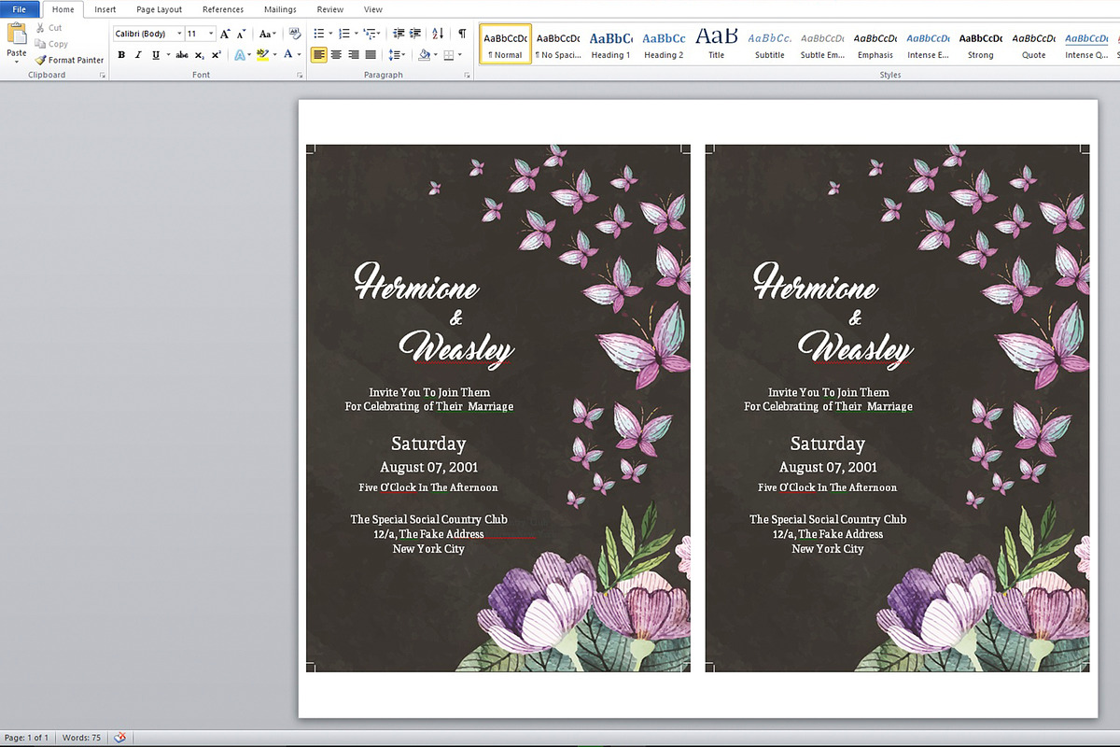
Task: Apply superscript formatting
Action: pos(216,55)
